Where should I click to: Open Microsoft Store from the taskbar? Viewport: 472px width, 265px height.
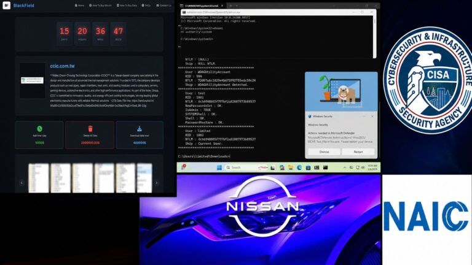click(x=308, y=167)
